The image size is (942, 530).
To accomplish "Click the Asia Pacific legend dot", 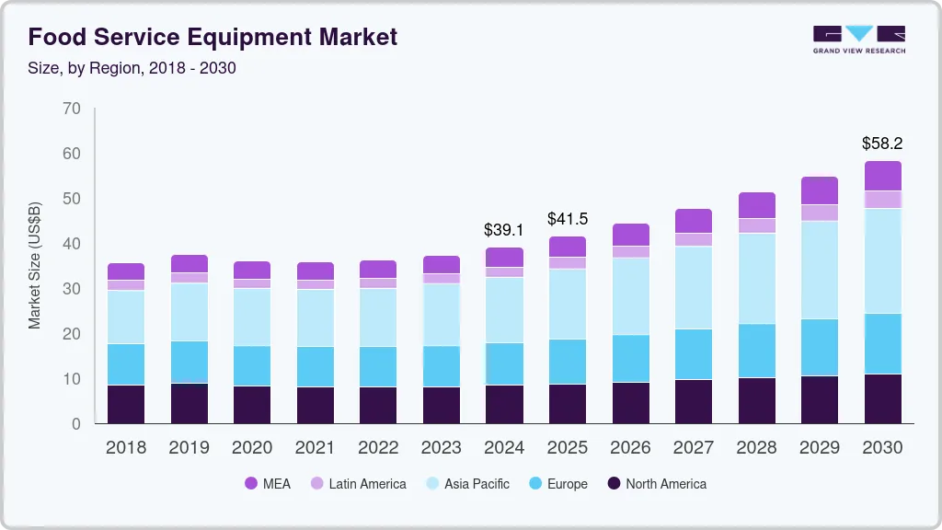I will click(x=432, y=484).
